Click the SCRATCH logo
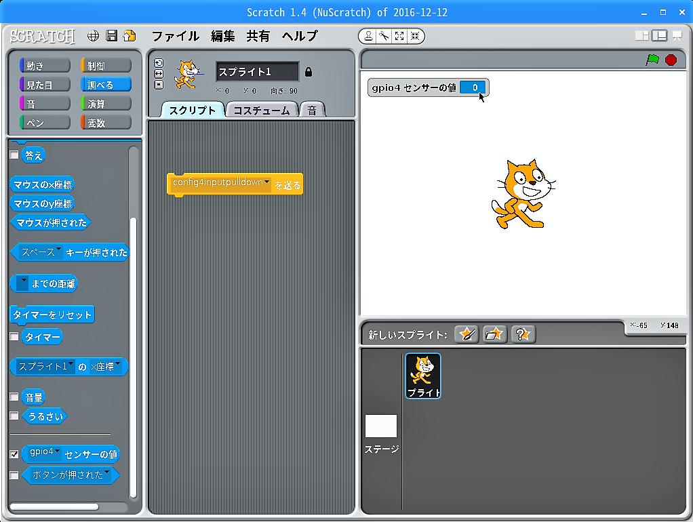693x522 pixels. pyautogui.click(x=43, y=36)
